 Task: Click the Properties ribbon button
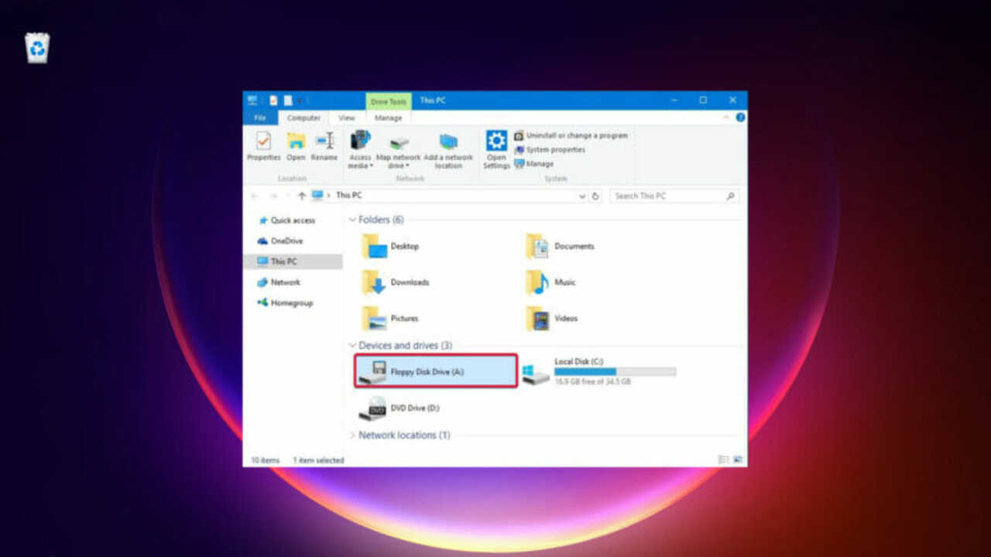(264, 146)
